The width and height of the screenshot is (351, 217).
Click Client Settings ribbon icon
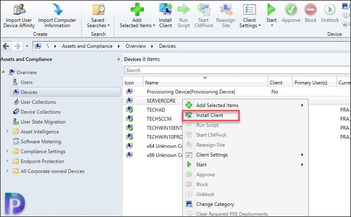(250, 9)
